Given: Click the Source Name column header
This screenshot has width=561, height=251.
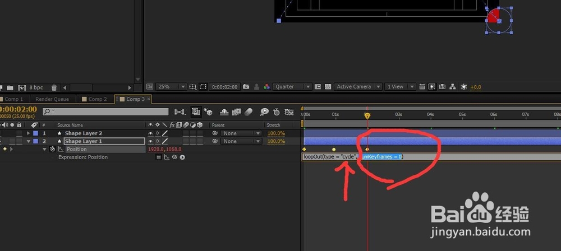Looking at the screenshot, I should coord(70,125).
